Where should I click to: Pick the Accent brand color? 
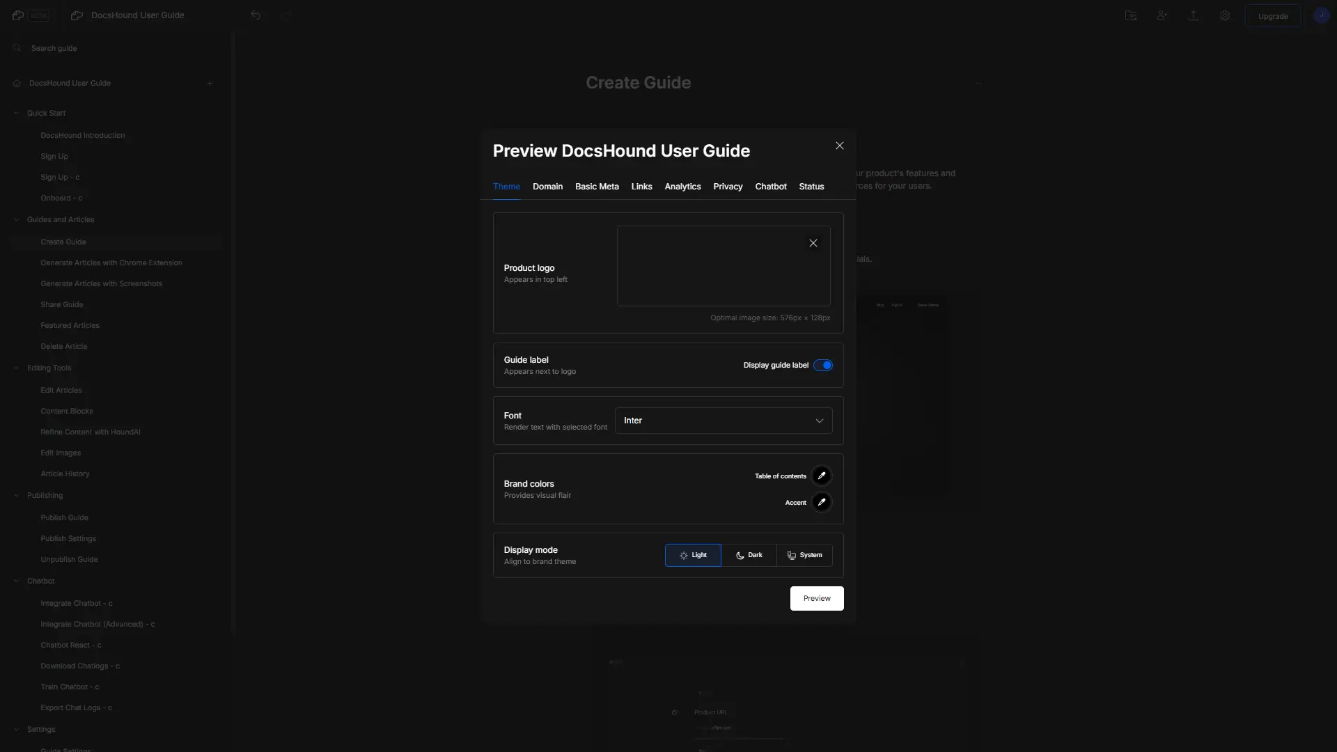[822, 503]
